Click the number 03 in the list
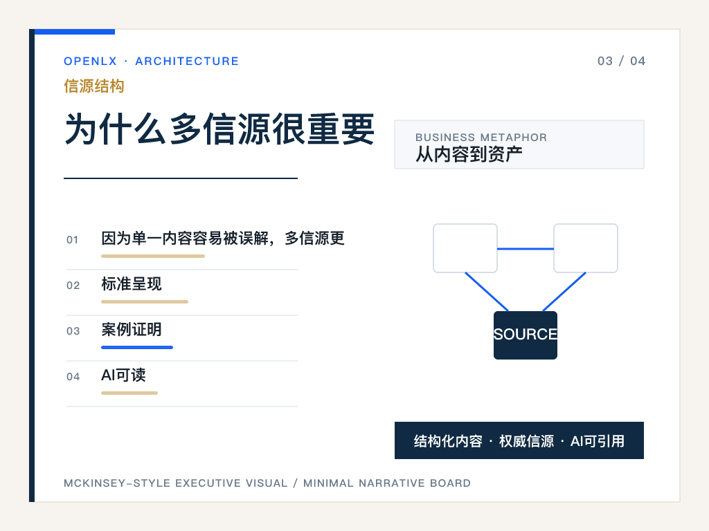This screenshot has height=531, width=709. coord(73,331)
